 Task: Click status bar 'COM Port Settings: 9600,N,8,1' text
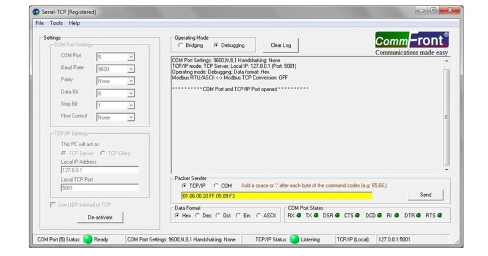tap(181, 240)
